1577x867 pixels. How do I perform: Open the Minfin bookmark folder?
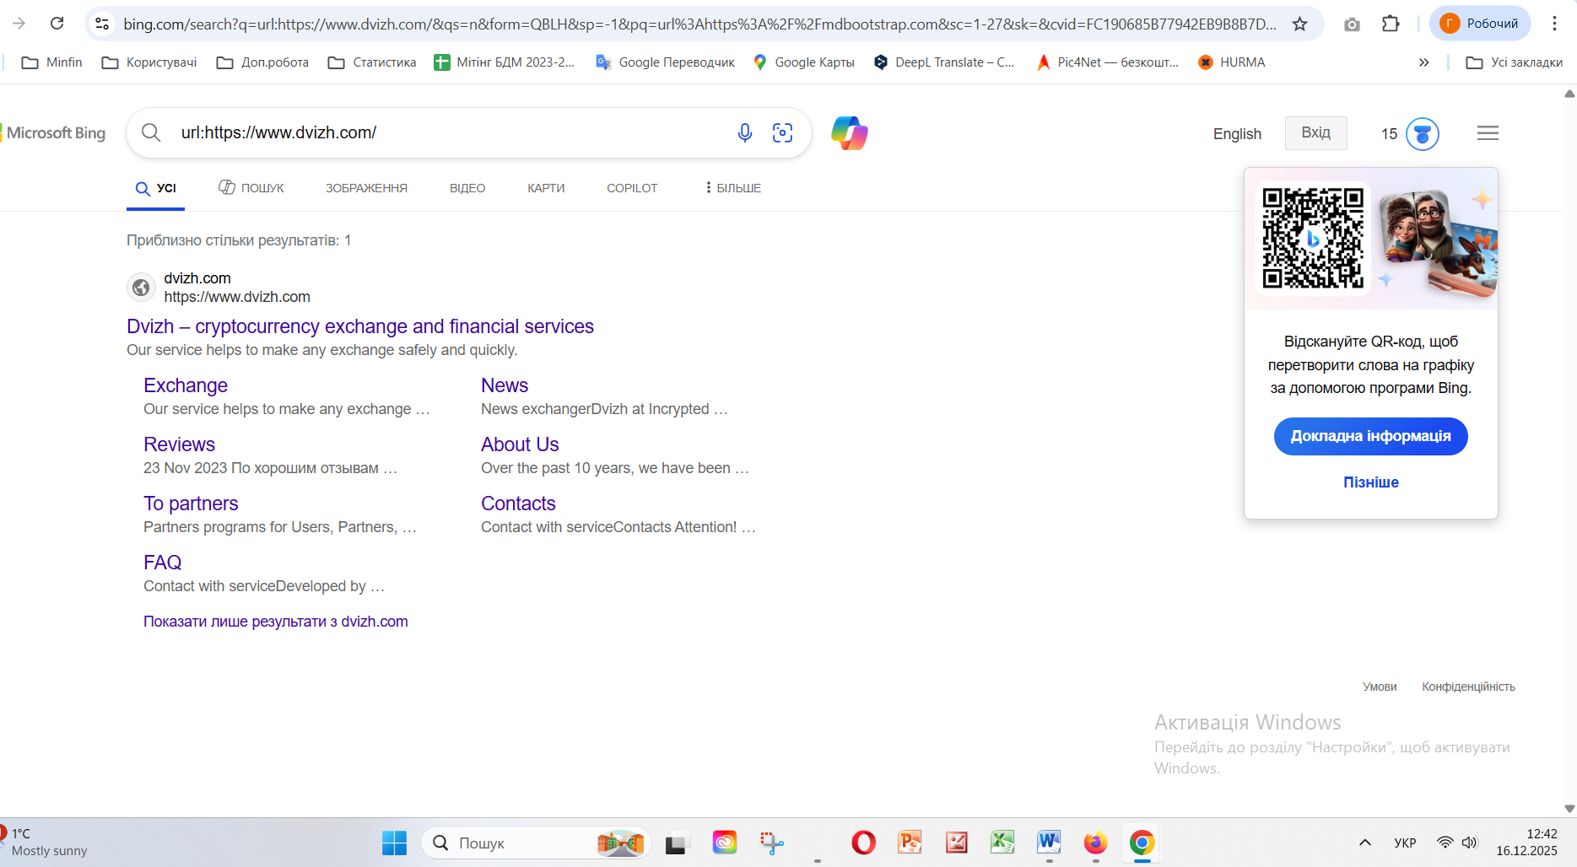[51, 62]
